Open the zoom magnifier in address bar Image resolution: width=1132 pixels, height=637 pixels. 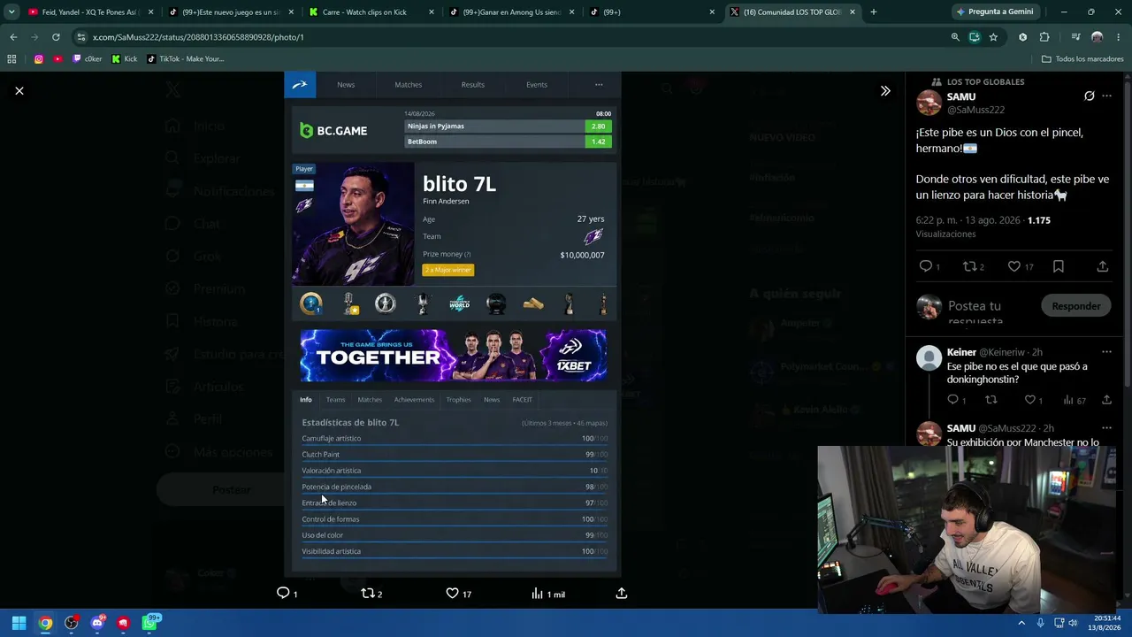[955, 37]
